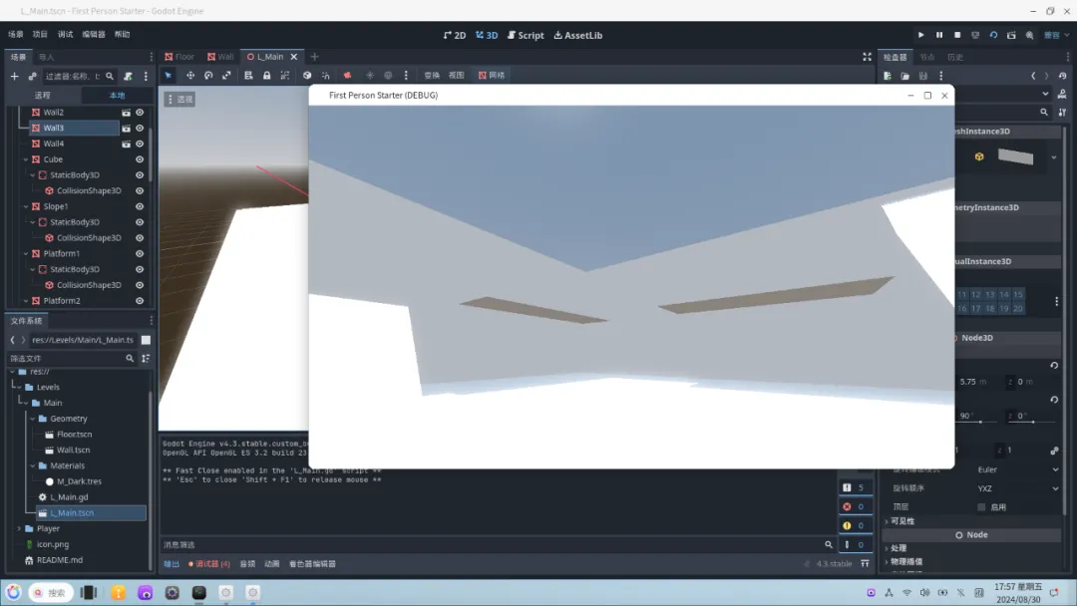
Task: Open the renderer dropdown at top right
Action: coord(1056,35)
